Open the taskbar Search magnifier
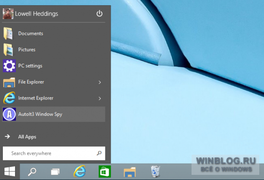The height and width of the screenshot is (180, 264). 32,172
